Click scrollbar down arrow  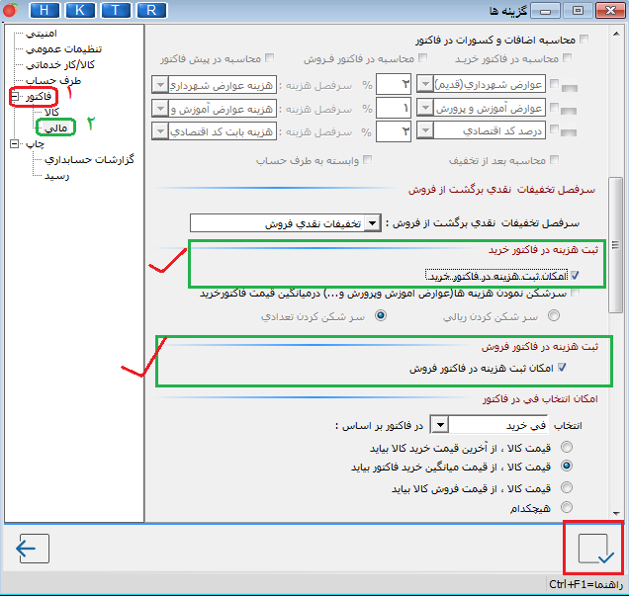pos(616,513)
